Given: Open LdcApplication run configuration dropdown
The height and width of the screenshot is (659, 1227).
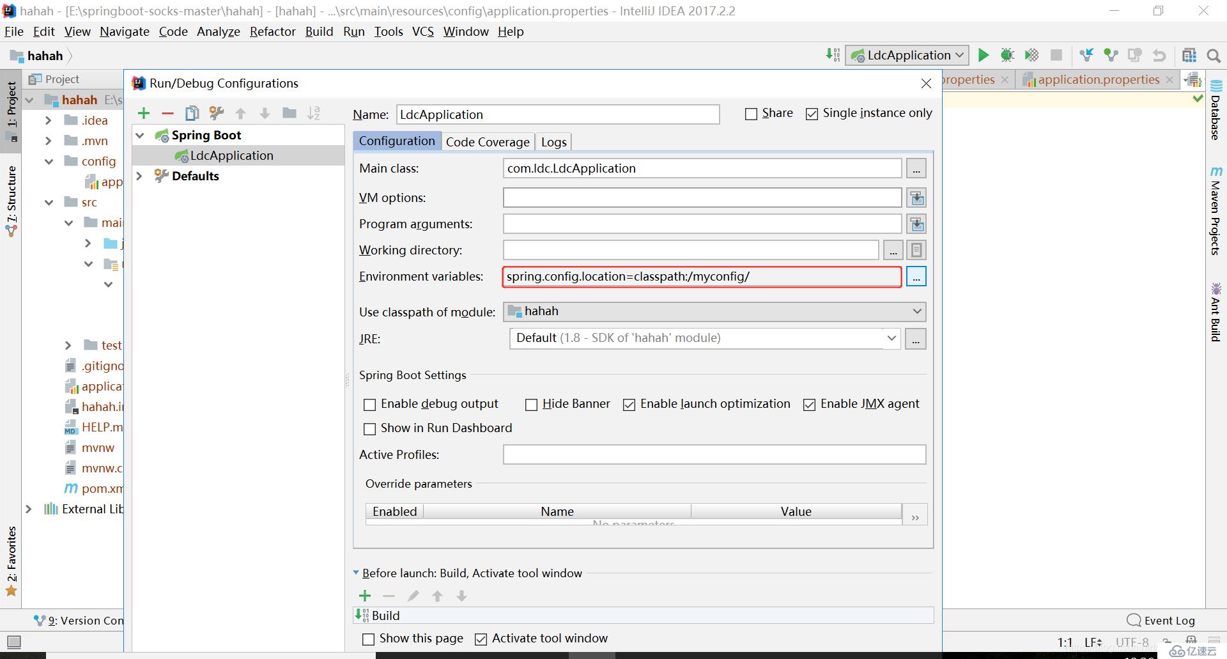Looking at the screenshot, I should tap(907, 56).
